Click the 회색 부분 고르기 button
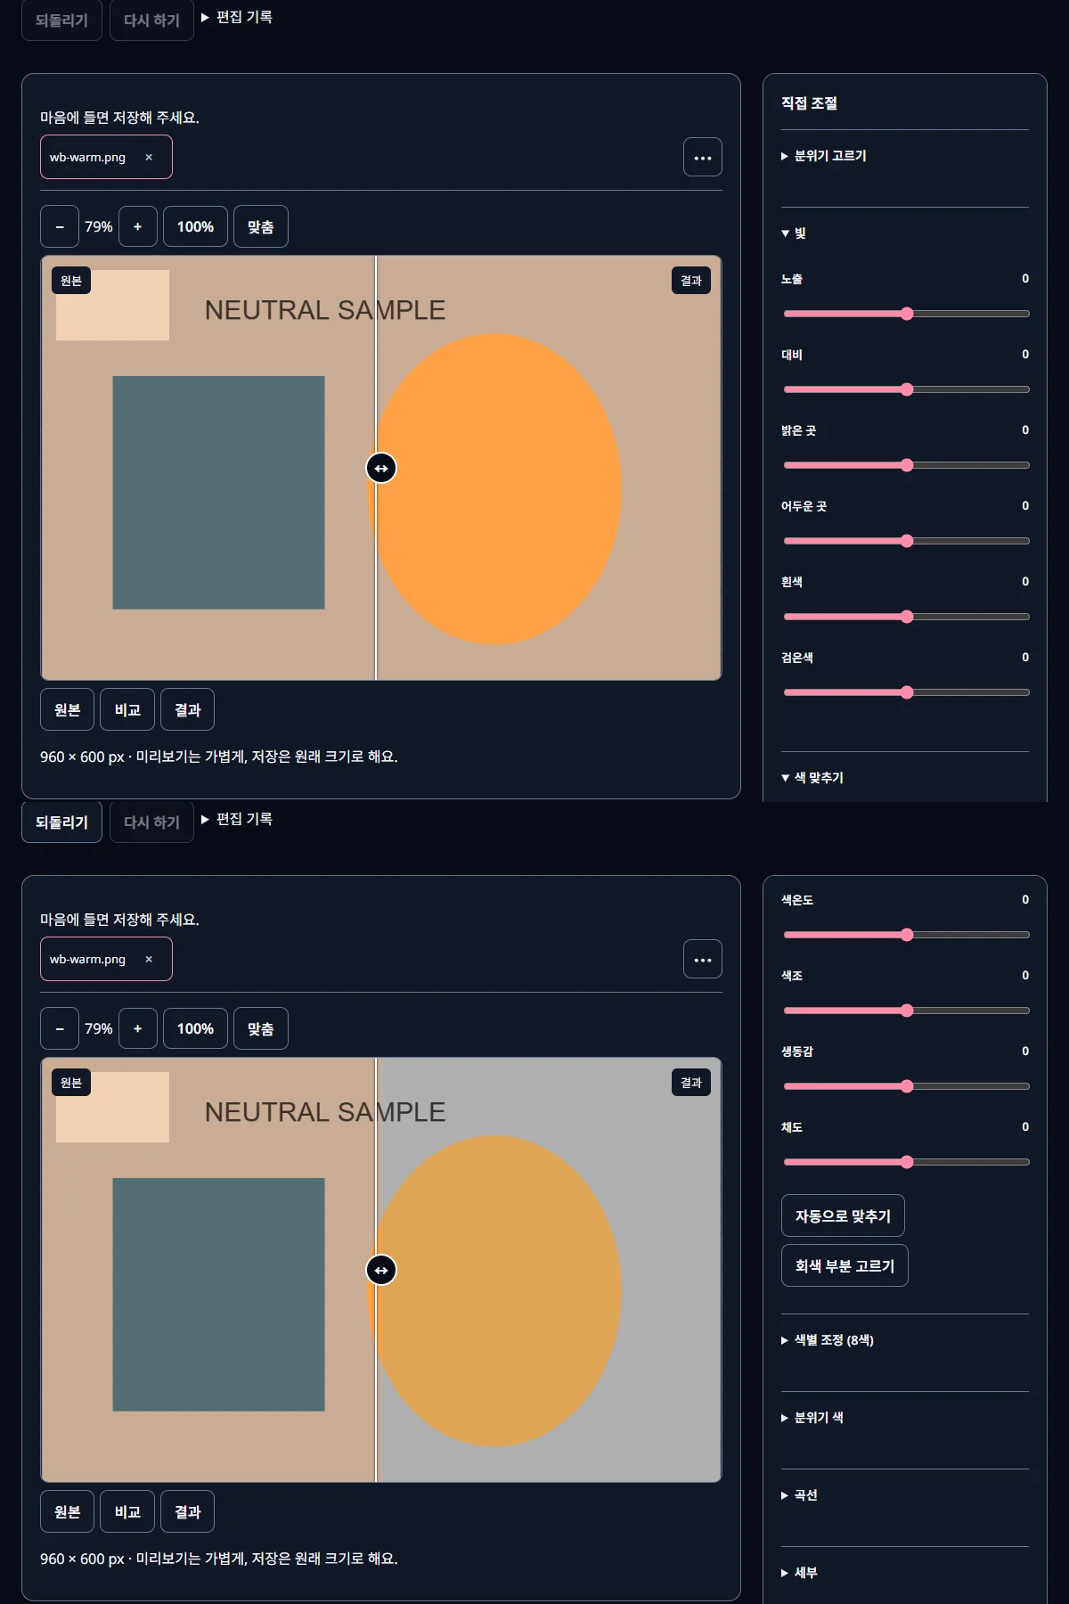 845,1265
